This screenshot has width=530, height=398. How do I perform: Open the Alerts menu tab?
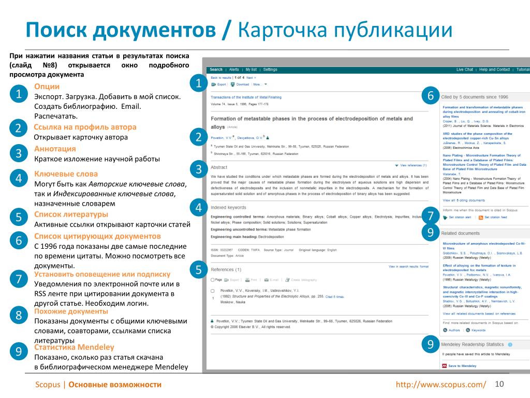(x=234, y=69)
